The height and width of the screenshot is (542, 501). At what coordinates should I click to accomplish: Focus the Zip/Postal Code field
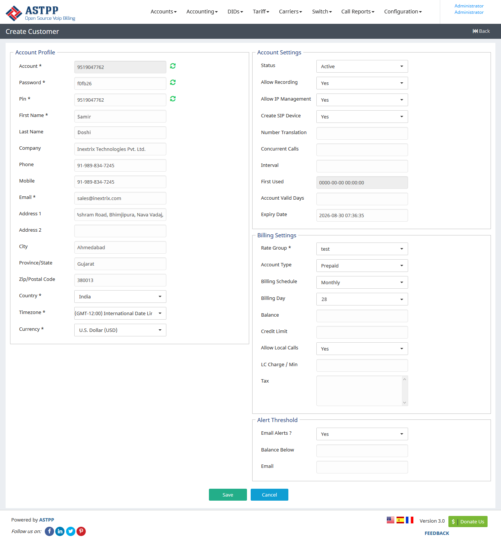click(120, 280)
